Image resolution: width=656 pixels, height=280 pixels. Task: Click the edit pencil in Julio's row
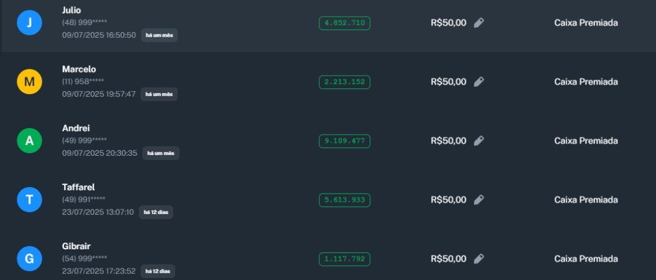tap(479, 23)
